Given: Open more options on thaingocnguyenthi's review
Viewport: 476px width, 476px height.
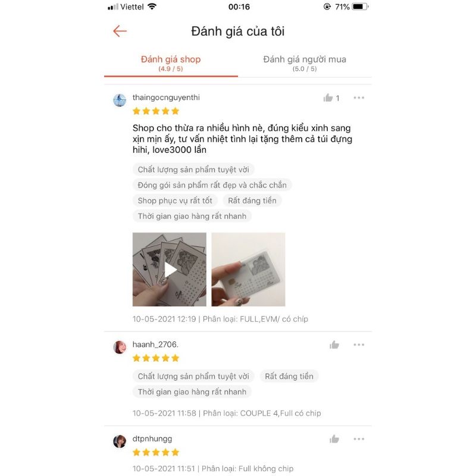Looking at the screenshot, I should pyautogui.click(x=359, y=98).
